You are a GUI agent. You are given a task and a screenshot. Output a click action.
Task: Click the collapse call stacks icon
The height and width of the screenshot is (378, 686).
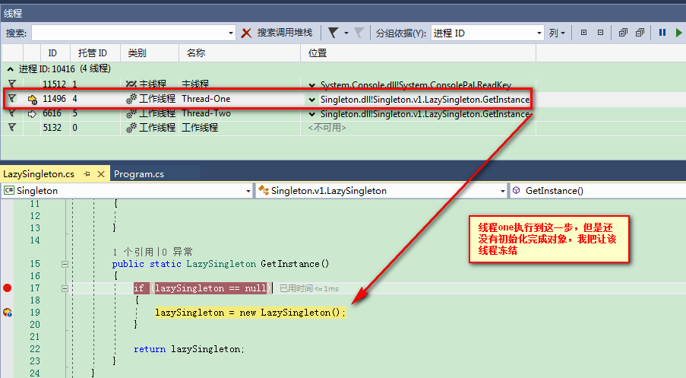pyautogui.click(x=640, y=33)
